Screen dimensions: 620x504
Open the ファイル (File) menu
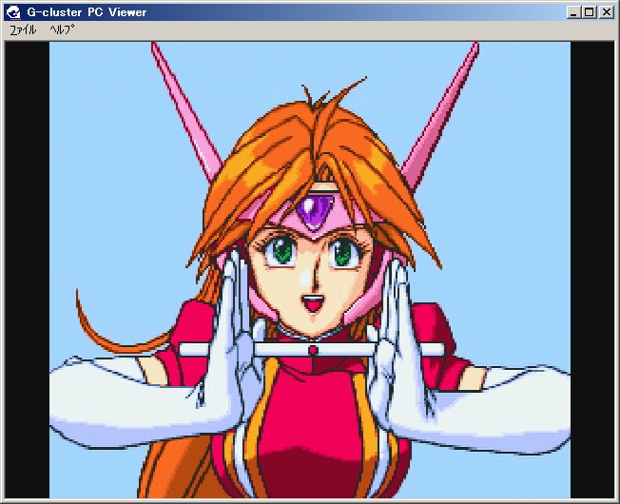[x=23, y=29]
